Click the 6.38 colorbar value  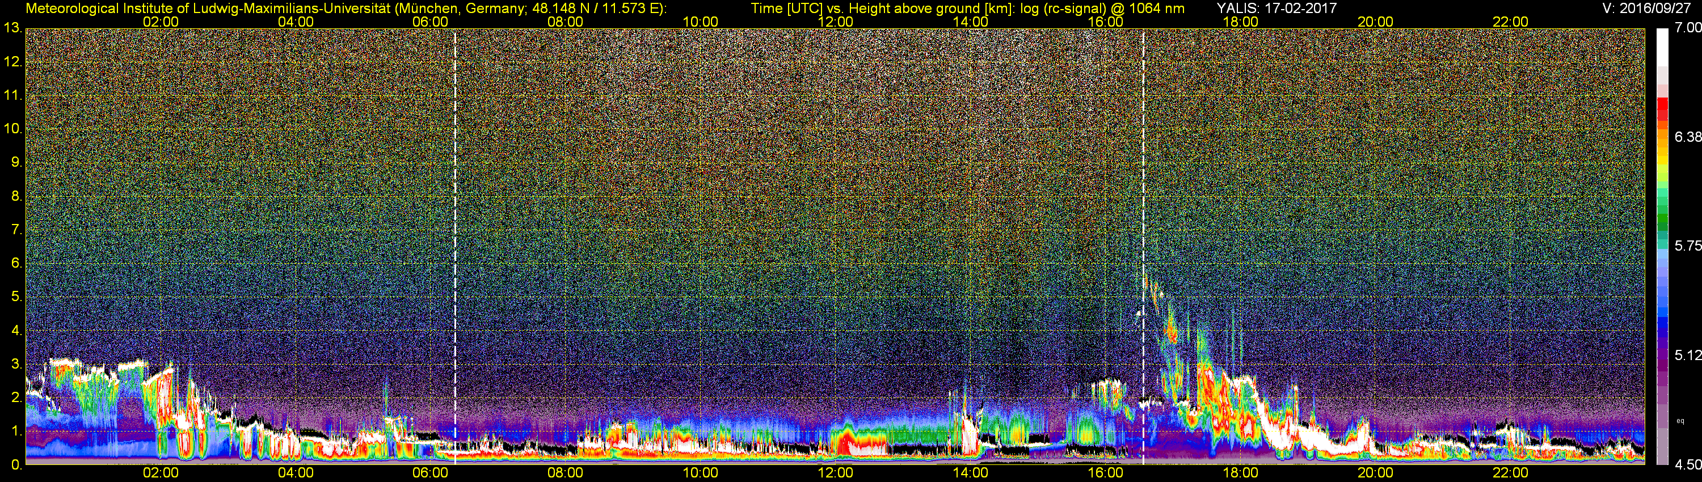pyautogui.click(x=1687, y=137)
